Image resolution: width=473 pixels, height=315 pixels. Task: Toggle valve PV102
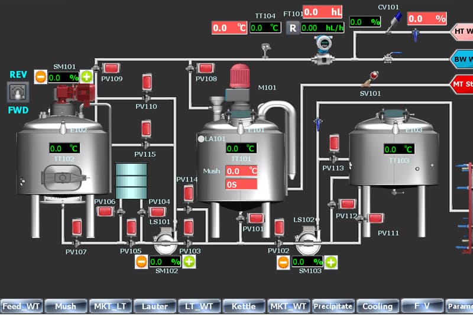[x=279, y=228]
